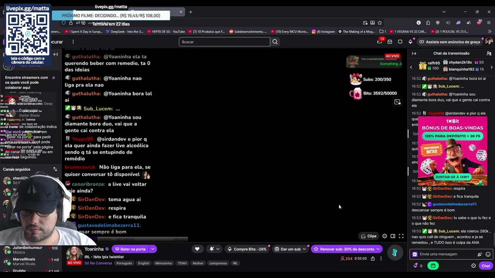
Task: Select the Mulher tag
Action: click(198, 263)
